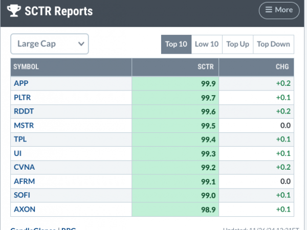
Task: Open the RDDT symbol link
Action: point(24,111)
